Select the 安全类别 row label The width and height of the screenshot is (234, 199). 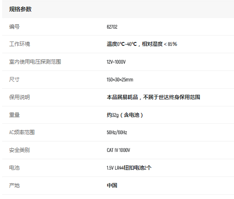point(19,150)
